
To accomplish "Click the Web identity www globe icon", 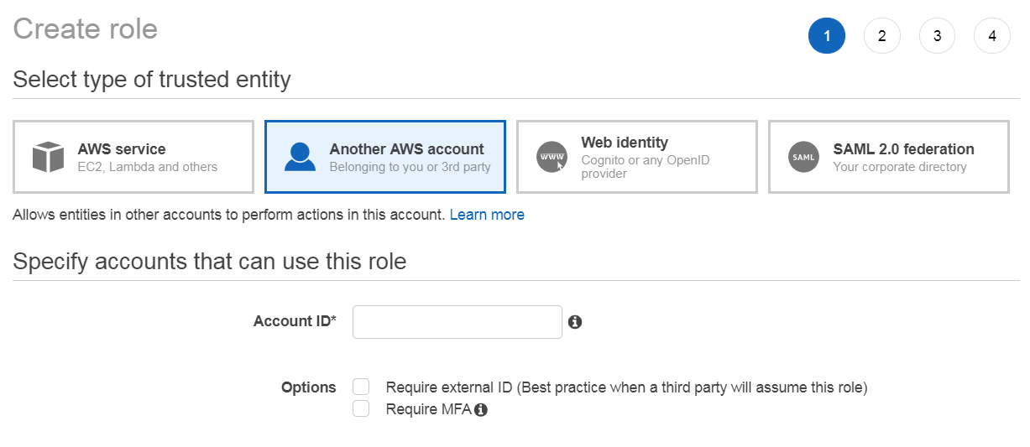I will pos(552,157).
